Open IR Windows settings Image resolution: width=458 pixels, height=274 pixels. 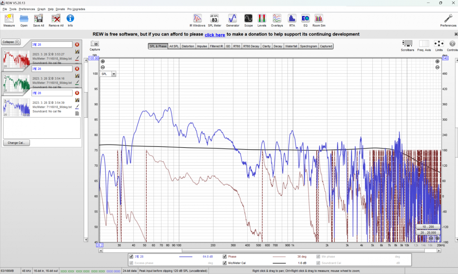point(197,20)
